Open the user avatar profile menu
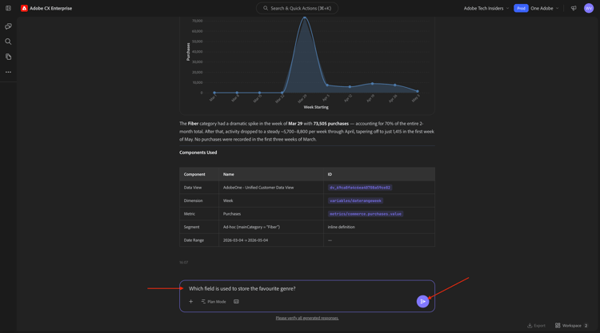Image resolution: width=600 pixels, height=333 pixels. coord(589,8)
